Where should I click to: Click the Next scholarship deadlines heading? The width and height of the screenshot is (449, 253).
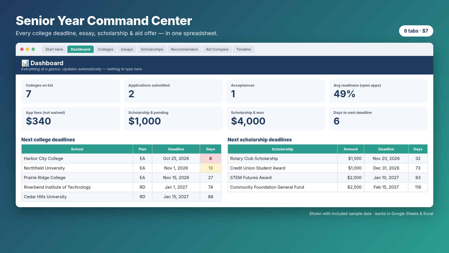[x=260, y=140]
